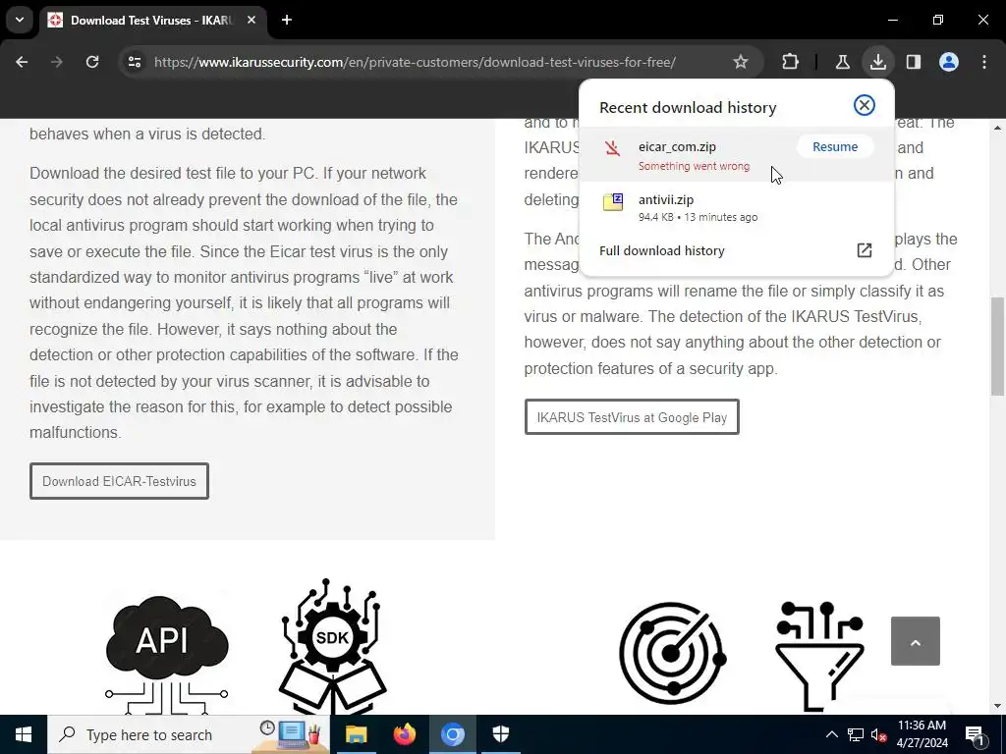Go back to the previous page

pos(22,62)
